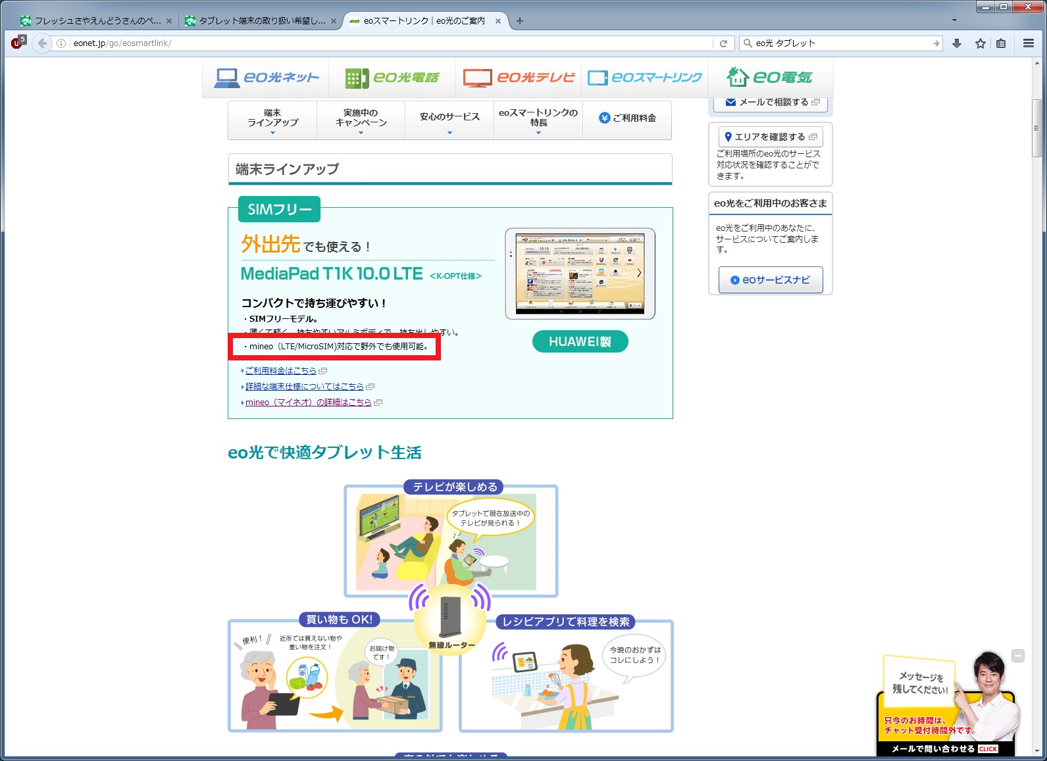1047x761 pixels.
Task: Open the eo光テレビ navigation tab
Action: click(x=519, y=78)
